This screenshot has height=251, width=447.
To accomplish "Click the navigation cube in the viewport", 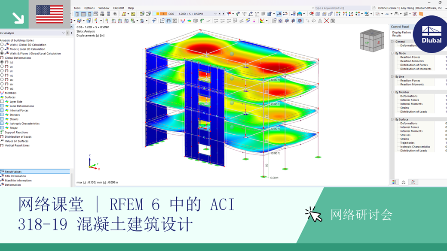I will click(372, 41).
